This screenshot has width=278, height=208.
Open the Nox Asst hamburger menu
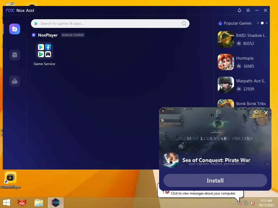click(248, 10)
